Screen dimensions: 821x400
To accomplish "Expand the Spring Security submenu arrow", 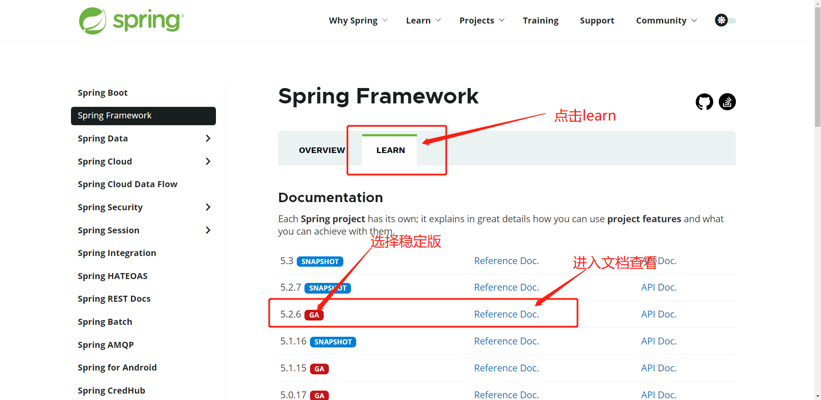I will [208, 207].
